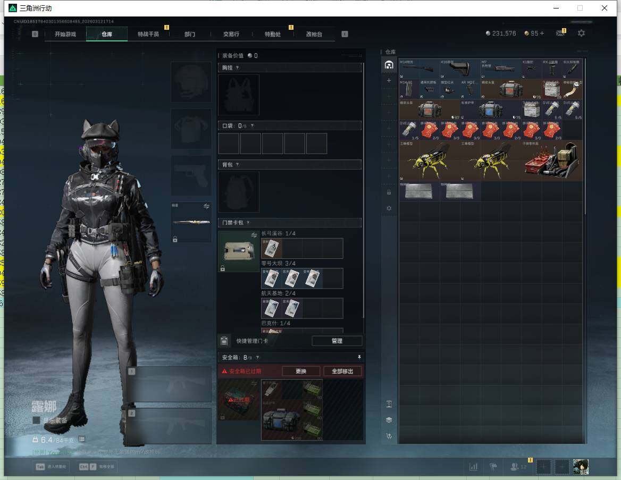Click the stacked layers icon in sidebar

389,420
